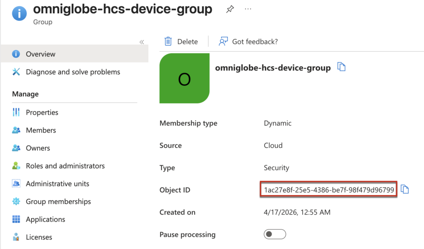The width and height of the screenshot is (424, 249).
Task: Copy the Object ID to clipboard
Action: pos(405,190)
